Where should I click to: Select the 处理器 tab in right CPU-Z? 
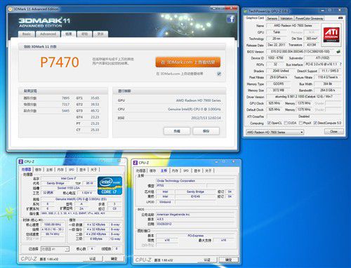coord(141,170)
